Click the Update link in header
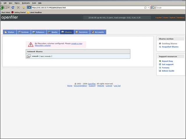 [x=172, y=18]
